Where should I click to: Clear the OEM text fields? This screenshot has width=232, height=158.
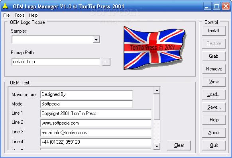179,145
